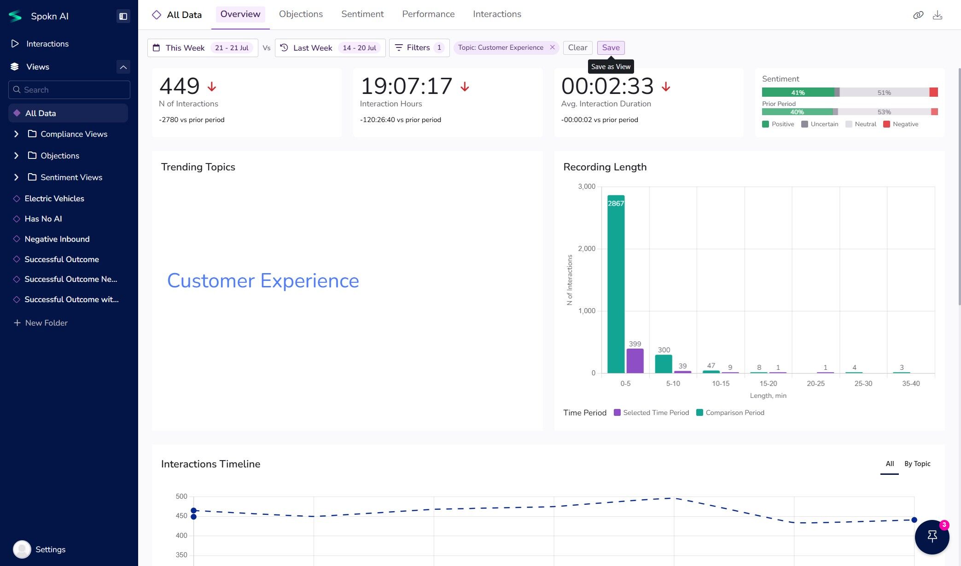The height and width of the screenshot is (566, 961).
Task: Expand the Compliance Views folder
Action: click(x=17, y=134)
